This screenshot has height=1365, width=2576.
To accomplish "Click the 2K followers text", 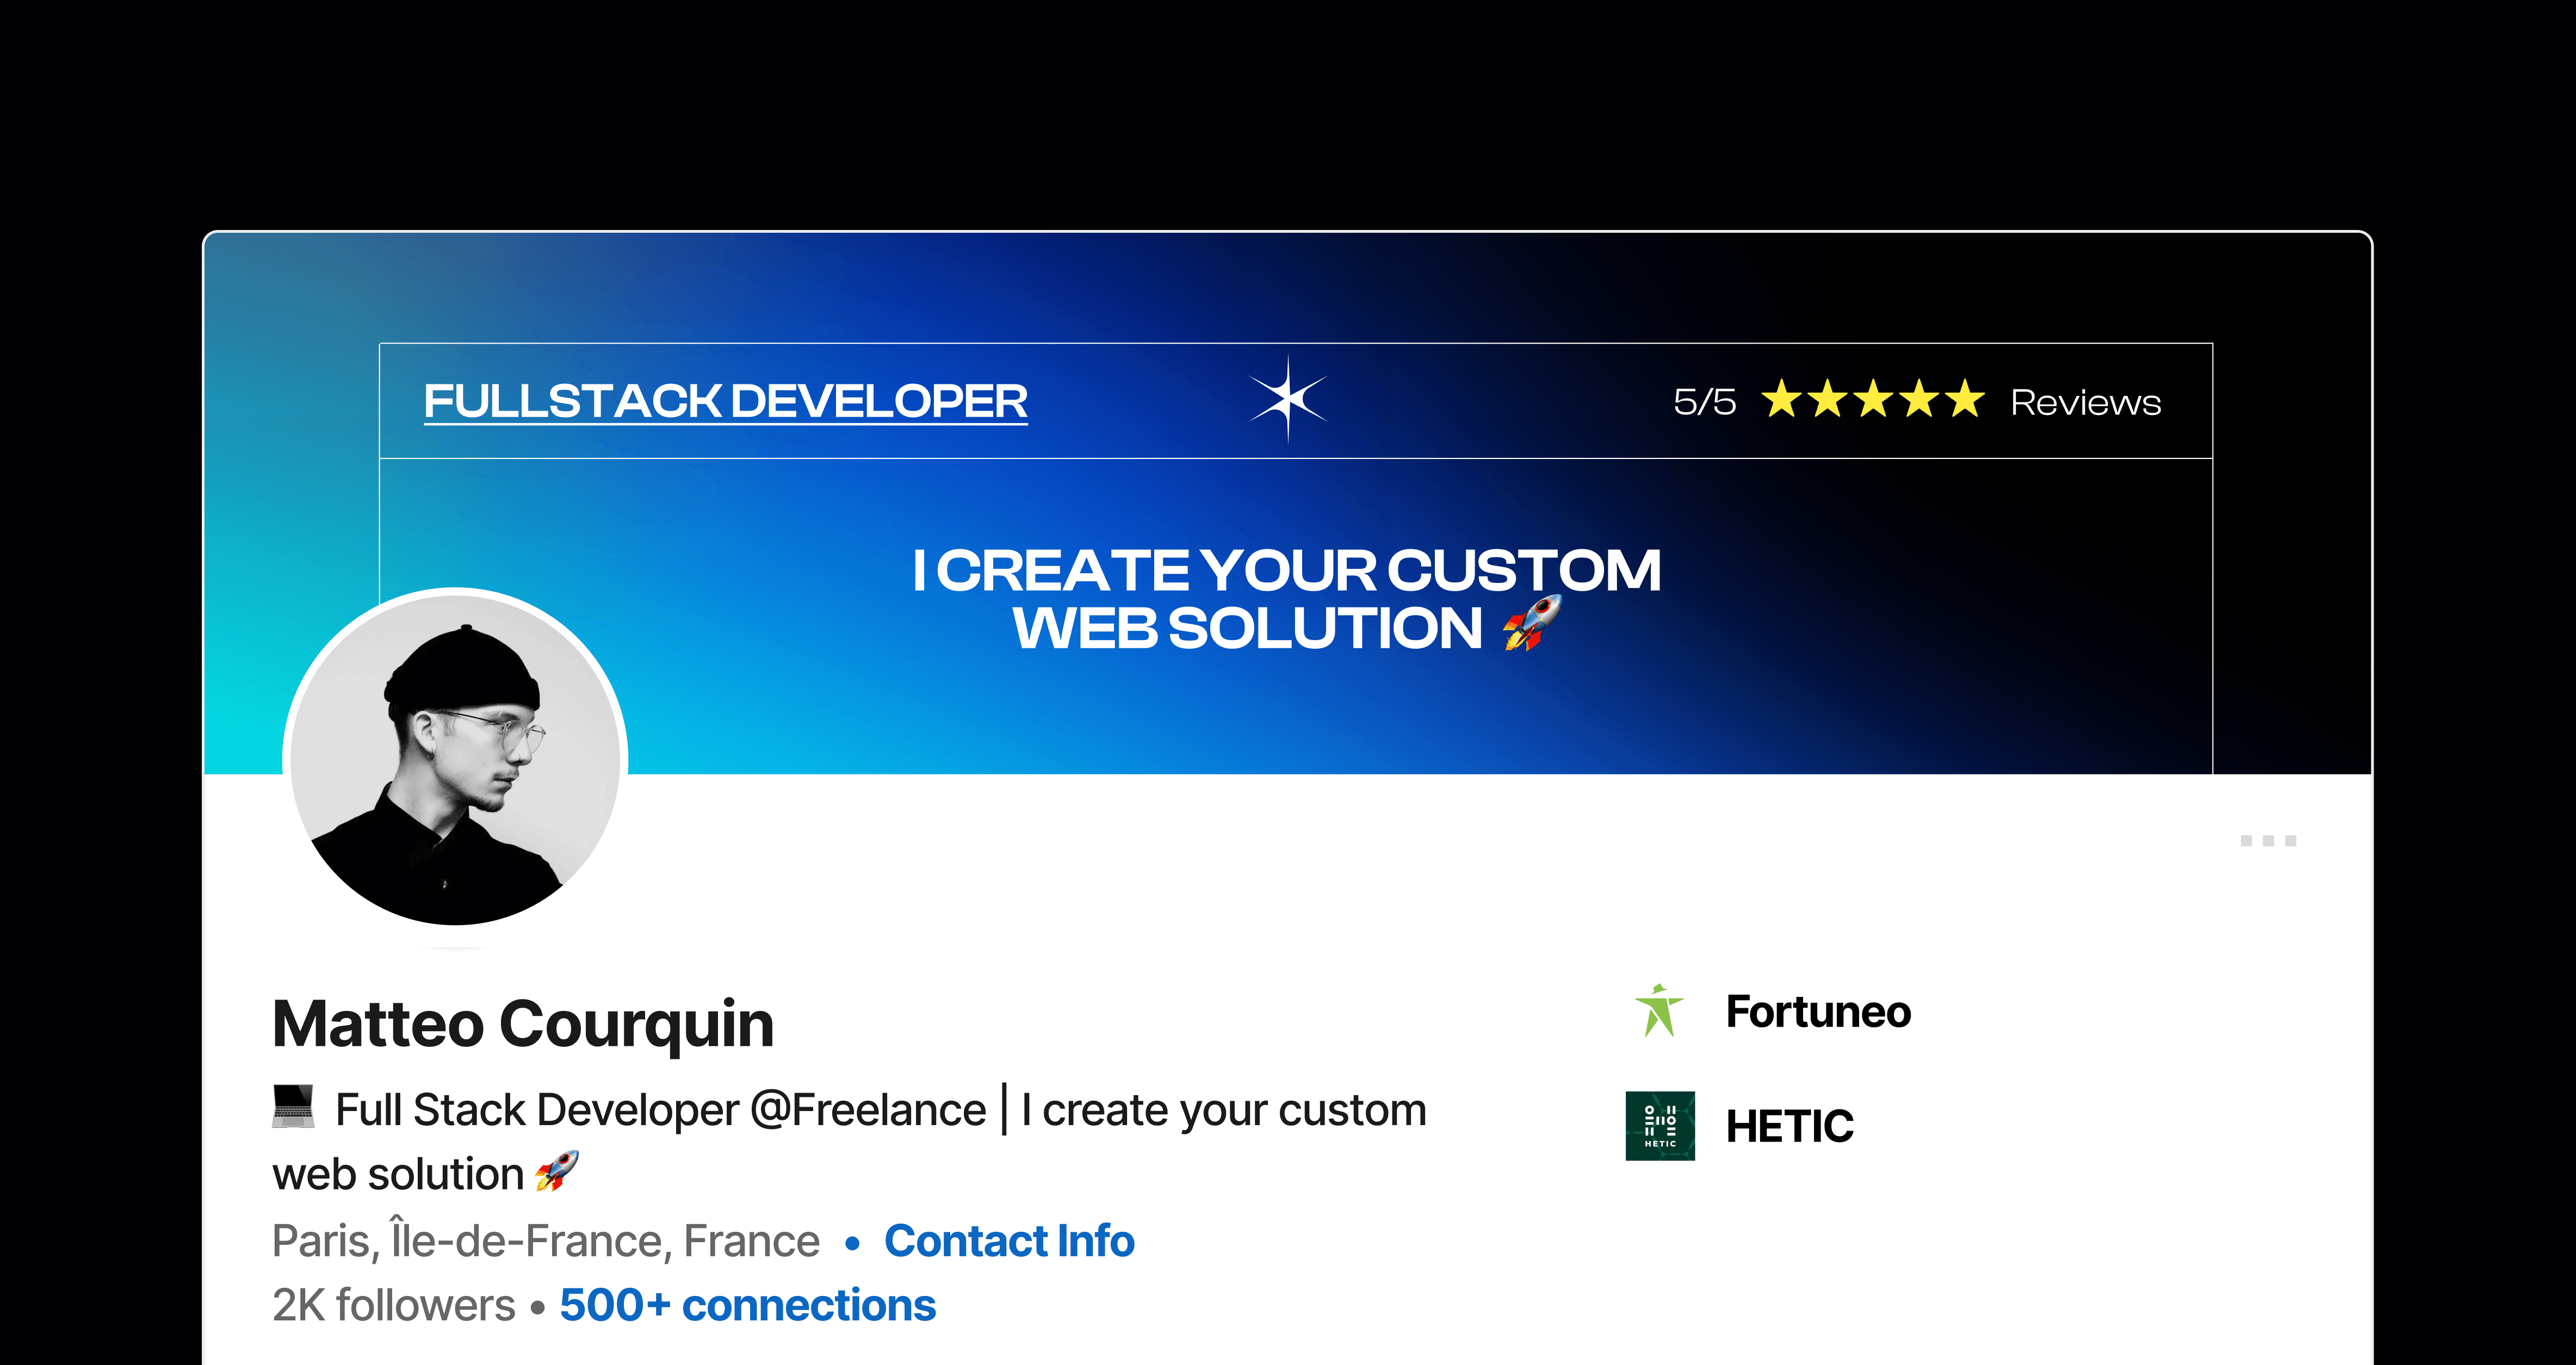I will (x=393, y=1305).
